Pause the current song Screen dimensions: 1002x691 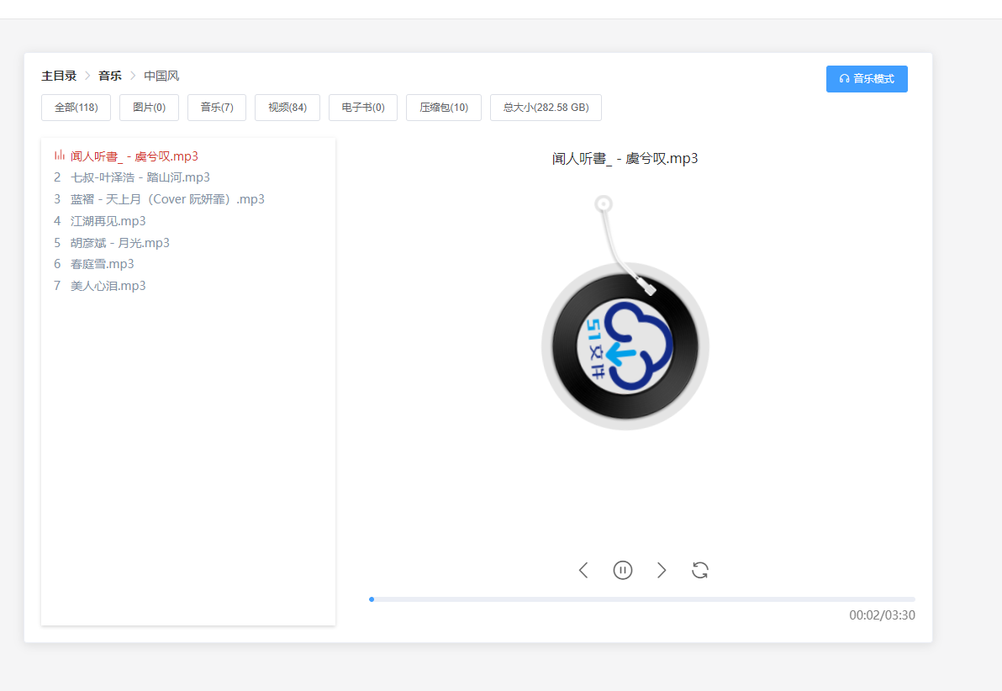point(622,570)
